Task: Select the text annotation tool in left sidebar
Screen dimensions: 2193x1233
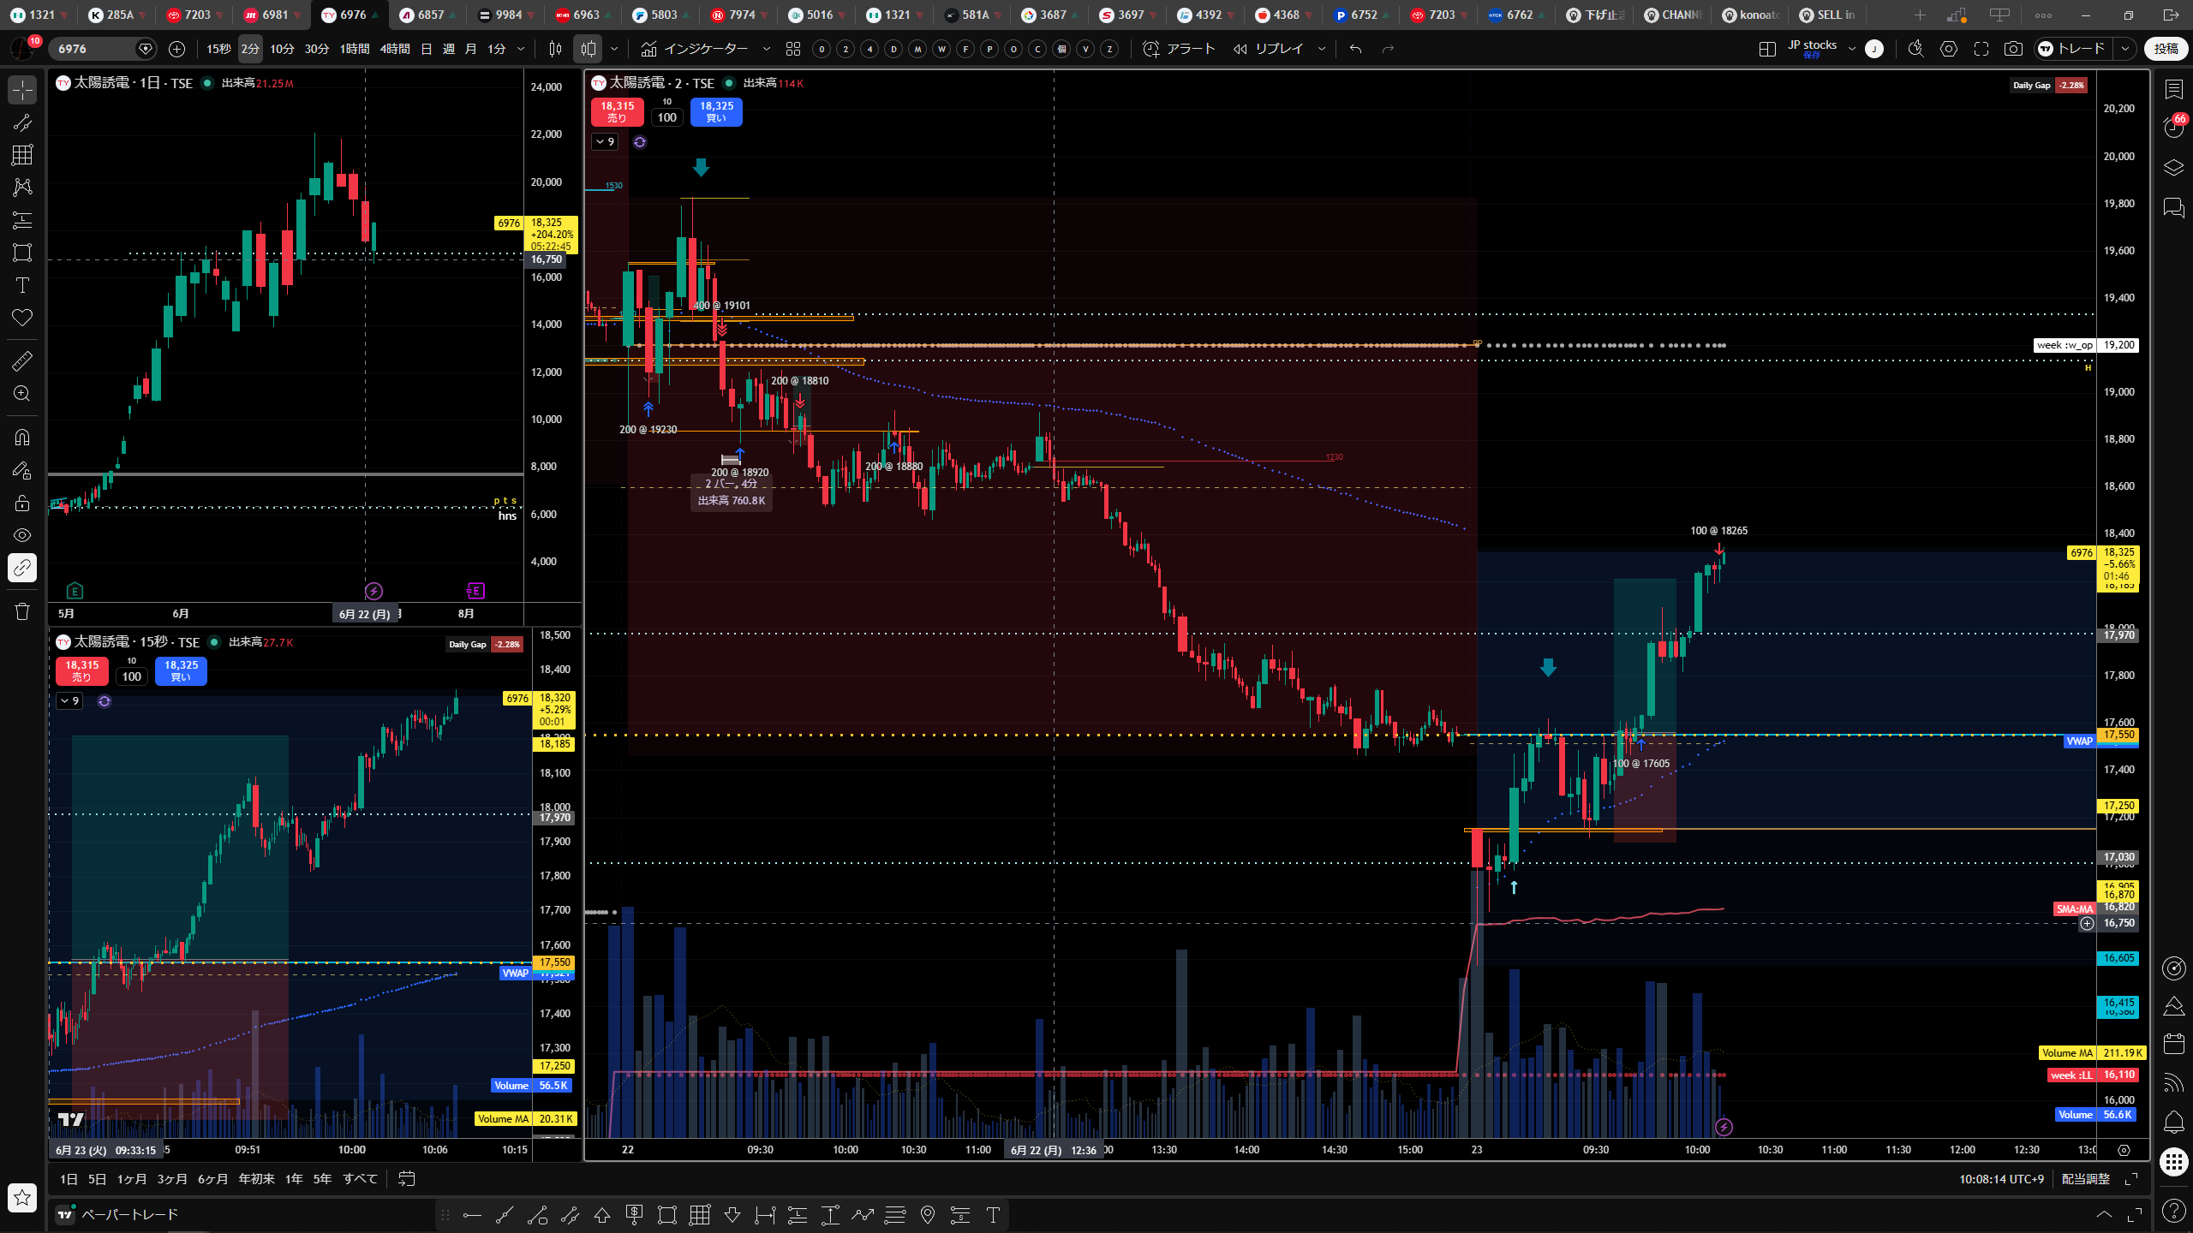Action: pyautogui.click(x=22, y=285)
